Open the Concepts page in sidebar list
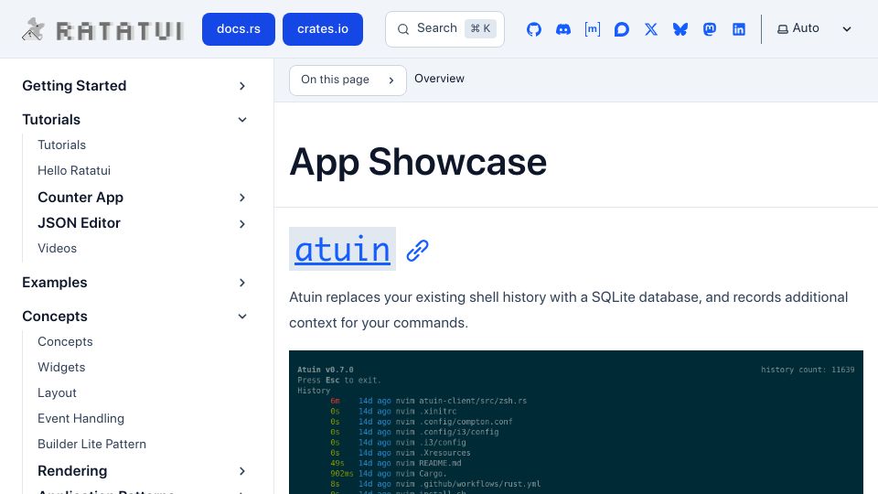This screenshot has width=878, height=494. (x=65, y=341)
